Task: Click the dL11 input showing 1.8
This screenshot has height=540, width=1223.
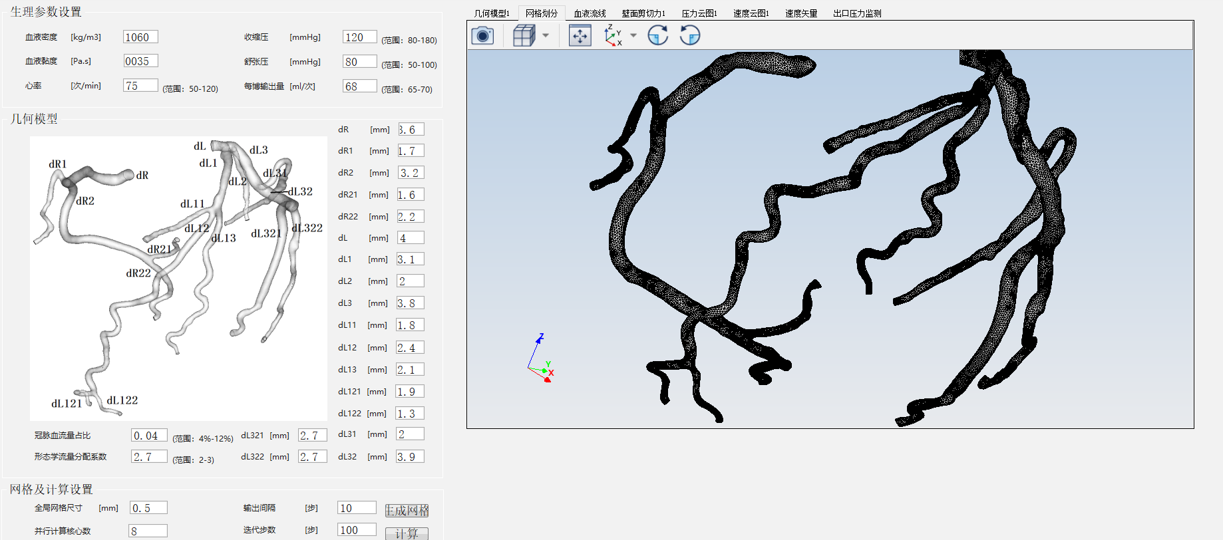Action: 411,325
